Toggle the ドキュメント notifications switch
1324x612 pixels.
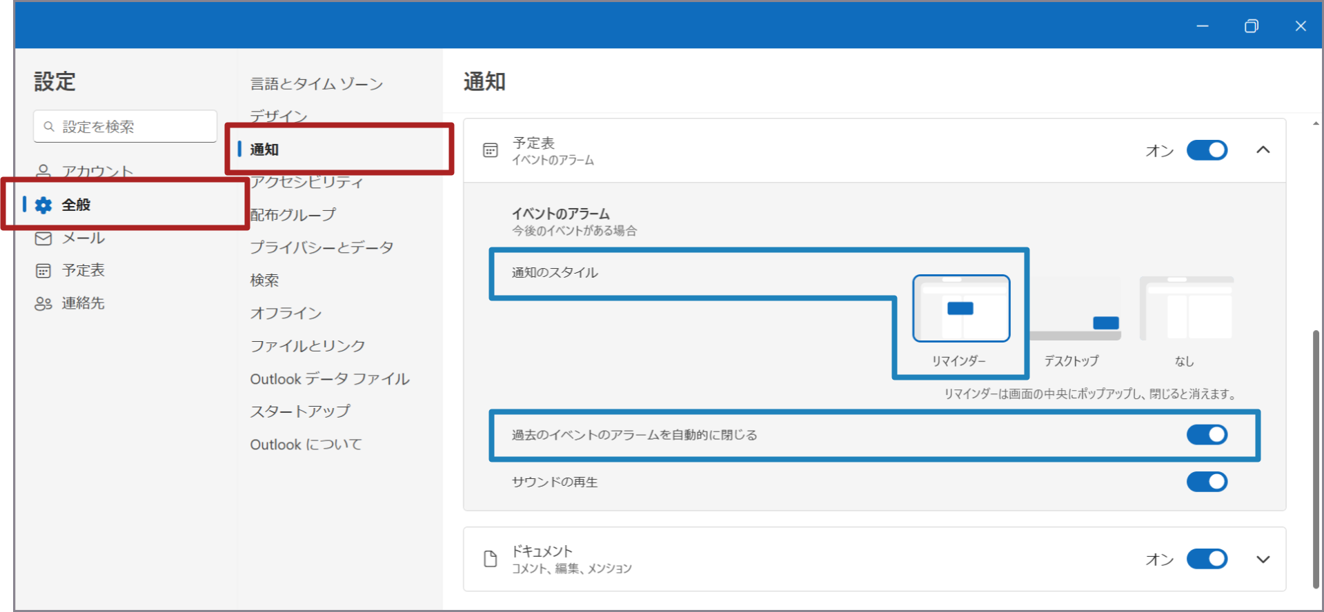click(x=1206, y=559)
